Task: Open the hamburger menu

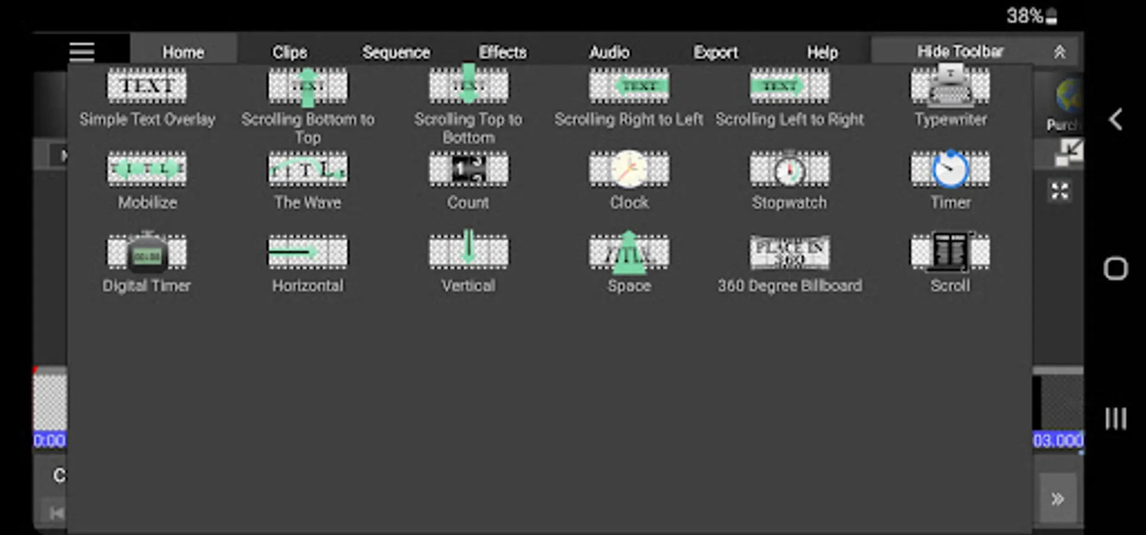Action: tap(81, 52)
